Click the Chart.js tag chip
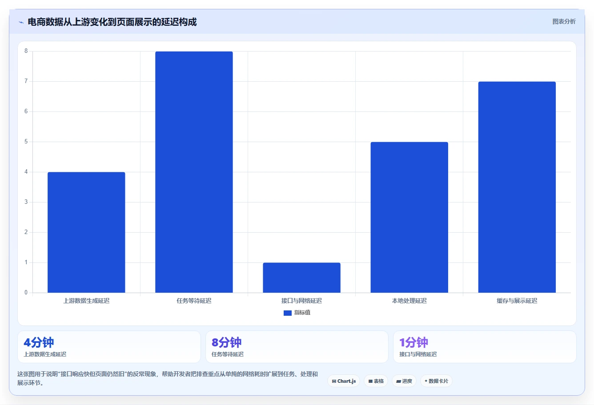 tap(344, 381)
